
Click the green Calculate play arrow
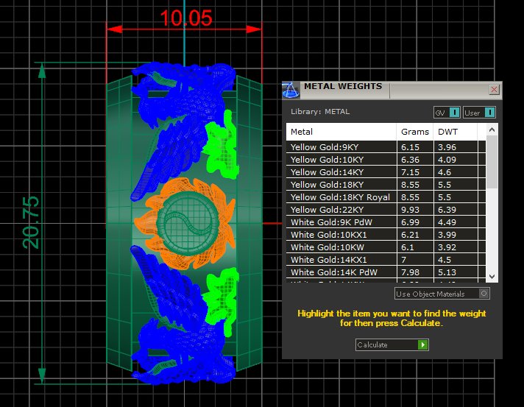(422, 344)
